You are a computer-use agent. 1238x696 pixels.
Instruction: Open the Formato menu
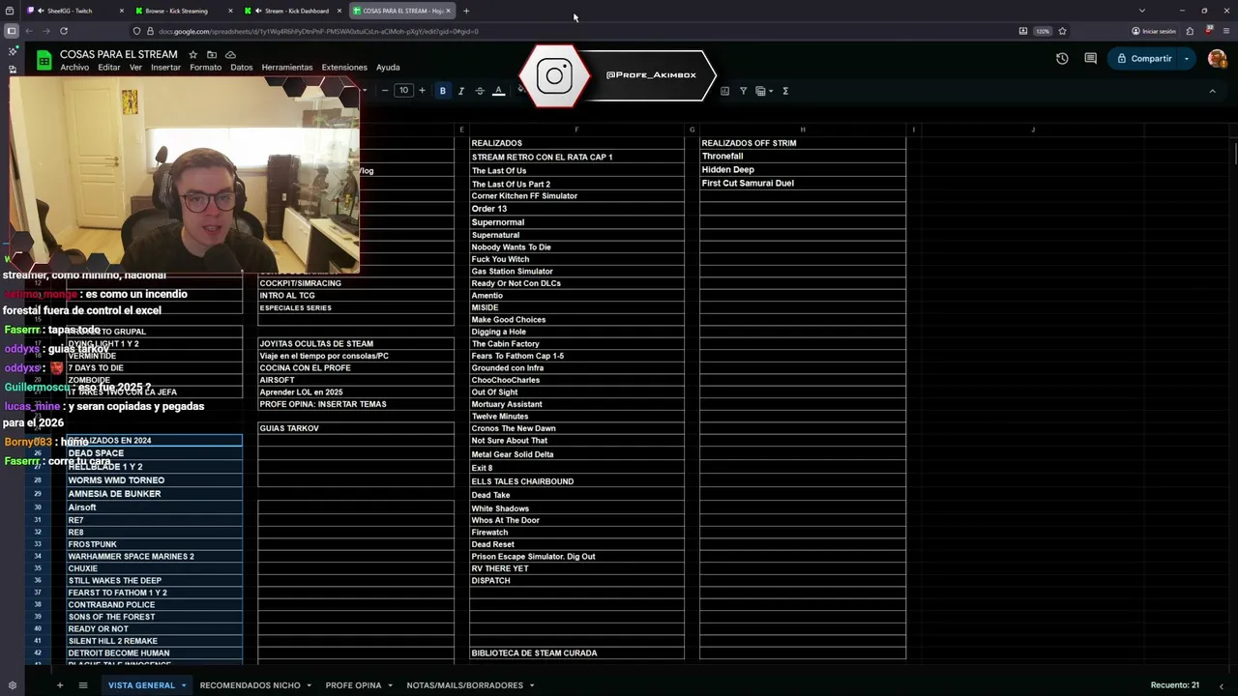coord(205,68)
